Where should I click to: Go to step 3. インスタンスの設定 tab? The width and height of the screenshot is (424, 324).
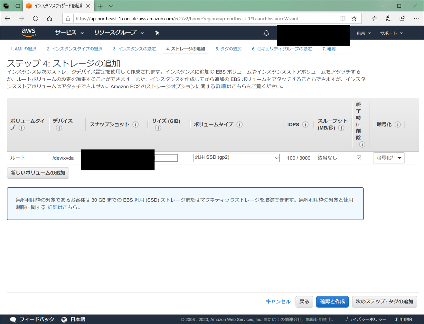tap(134, 49)
